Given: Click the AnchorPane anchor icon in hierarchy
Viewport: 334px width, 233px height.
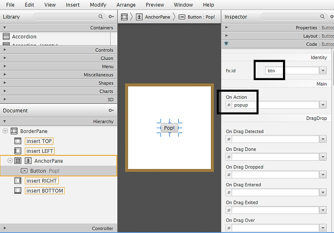Looking at the screenshot, I should coord(28,161).
